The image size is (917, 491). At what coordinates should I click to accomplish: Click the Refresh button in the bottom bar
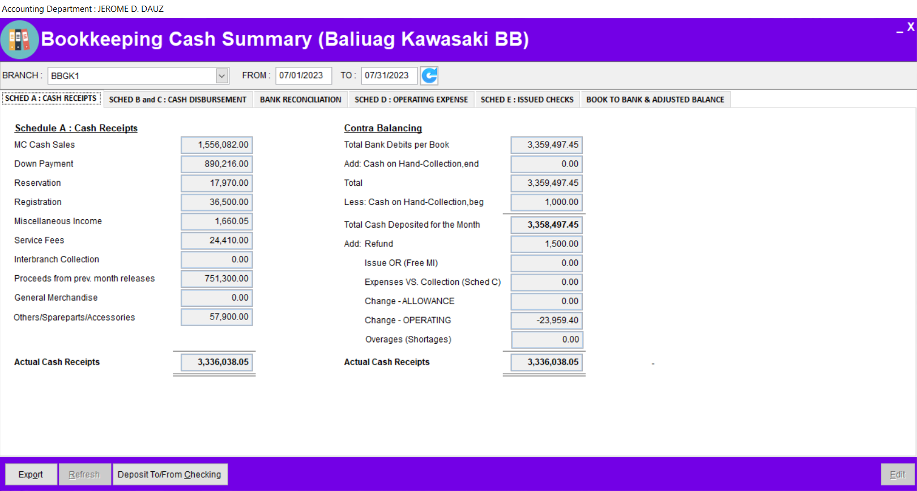pyautogui.click(x=84, y=475)
